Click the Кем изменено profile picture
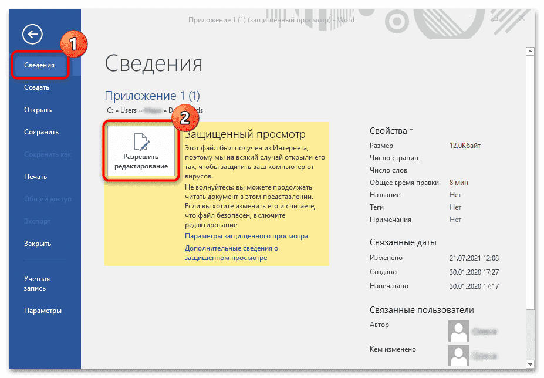This screenshot has height=378, width=544. [458, 357]
